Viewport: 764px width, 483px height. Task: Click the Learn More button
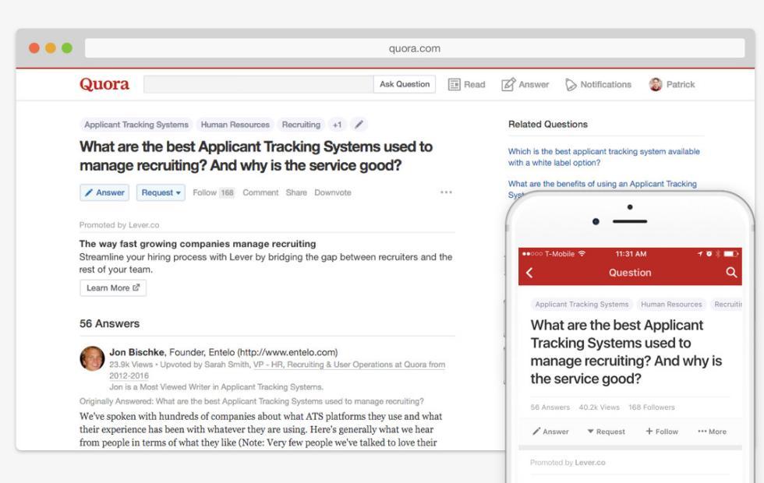click(113, 287)
